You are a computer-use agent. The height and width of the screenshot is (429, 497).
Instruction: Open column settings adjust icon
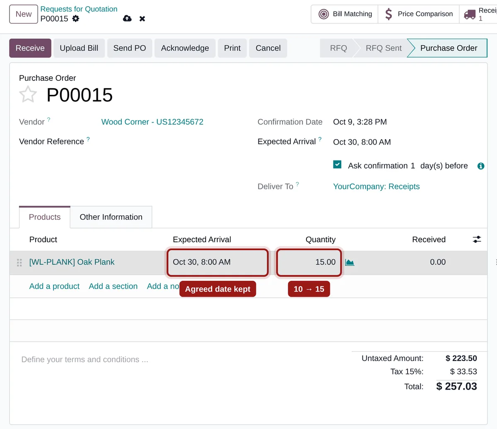pos(477,239)
